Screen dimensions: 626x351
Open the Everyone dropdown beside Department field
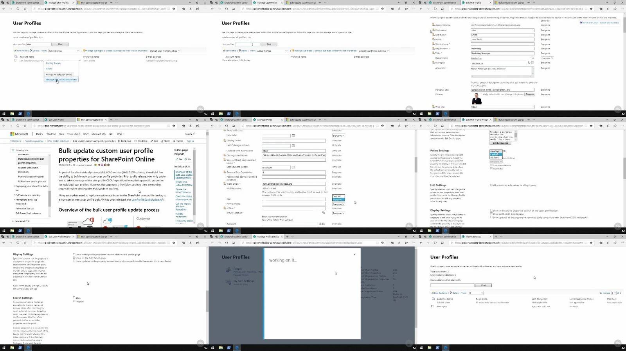547,58
